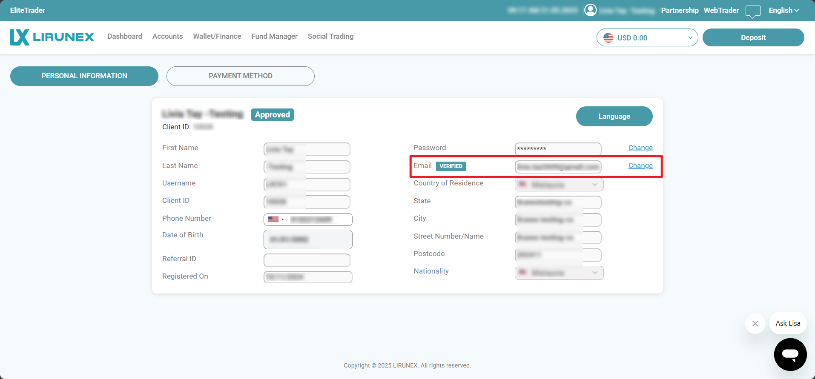
Task: Expand the USD 0.00 wallet dropdown
Action: pos(647,38)
